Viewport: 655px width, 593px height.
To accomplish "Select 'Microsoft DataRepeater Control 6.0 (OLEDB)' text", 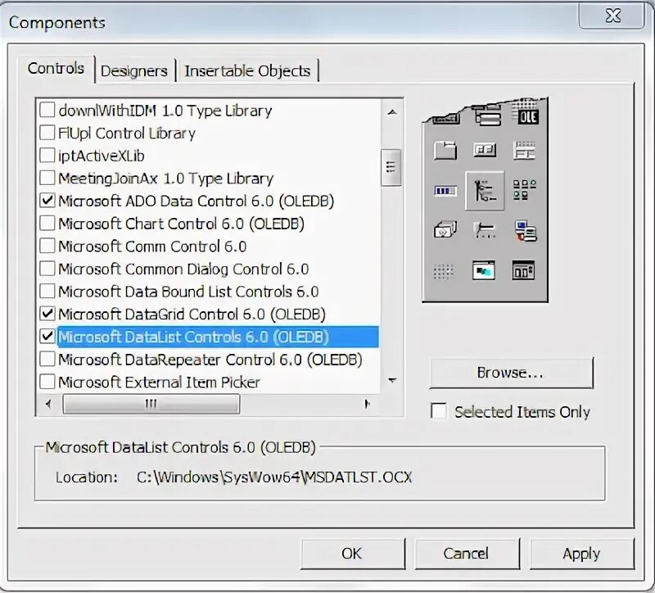I will point(210,359).
